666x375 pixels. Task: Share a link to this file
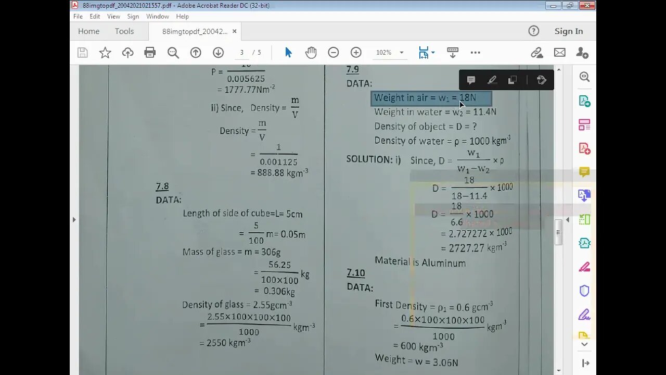point(537,53)
